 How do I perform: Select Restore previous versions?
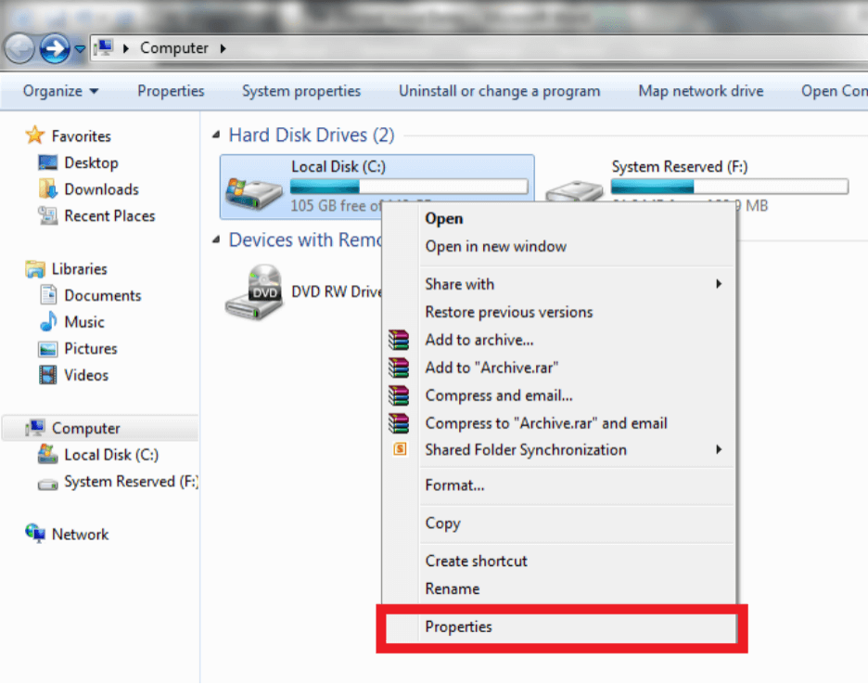[559, 312]
